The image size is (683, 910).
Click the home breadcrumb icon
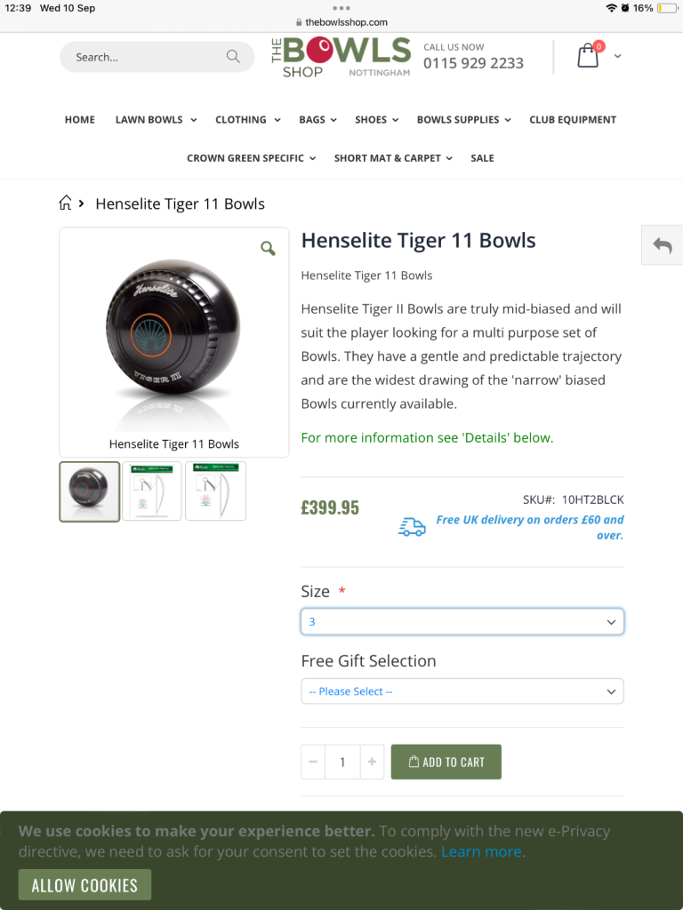66,203
